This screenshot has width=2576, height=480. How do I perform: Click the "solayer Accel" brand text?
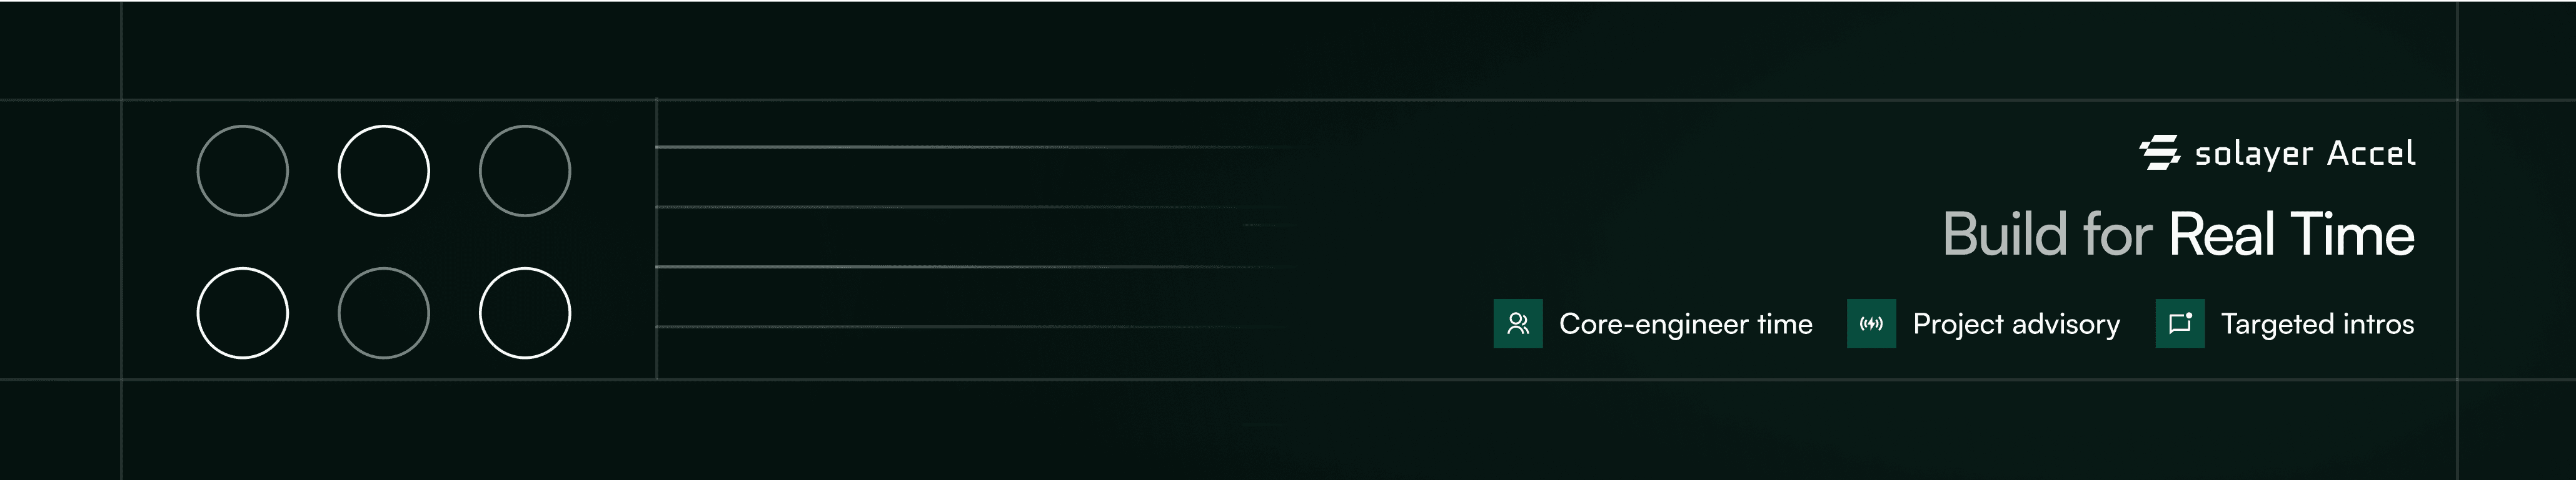pos(2305,154)
